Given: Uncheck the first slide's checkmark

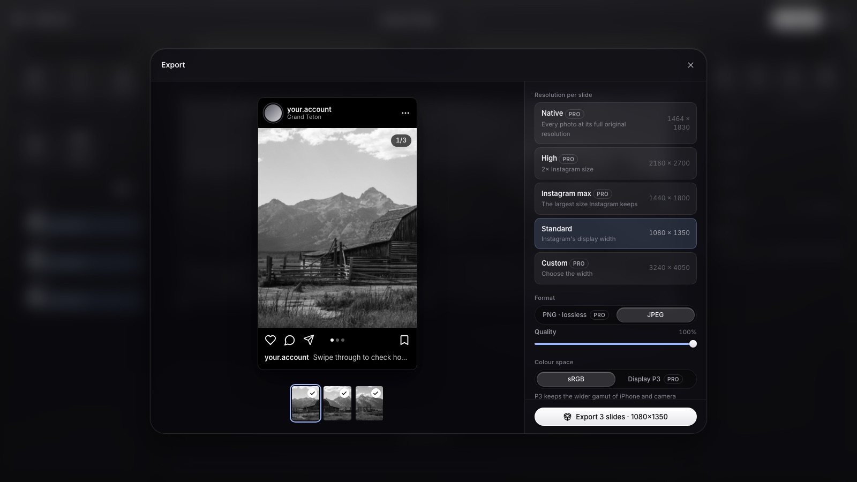Looking at the screenshot, I should 313,393.
